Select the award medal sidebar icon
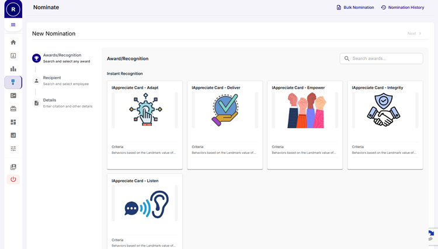 13,82
